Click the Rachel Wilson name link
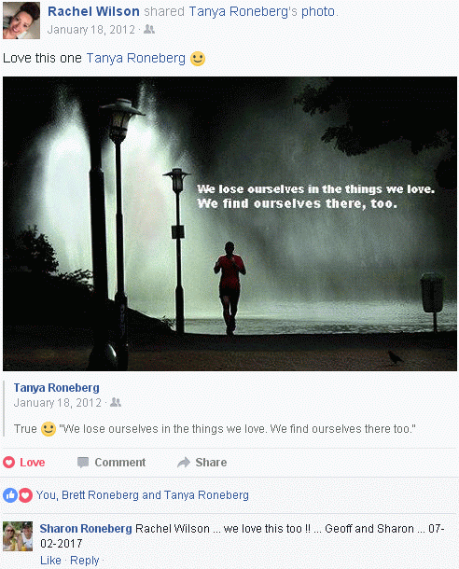The width and height of the screenshot is (459, 569). (93, 11)
